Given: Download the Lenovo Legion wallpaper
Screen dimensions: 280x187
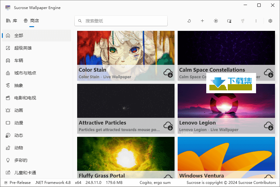Looking at the screenshot, I should pos(269,126).
